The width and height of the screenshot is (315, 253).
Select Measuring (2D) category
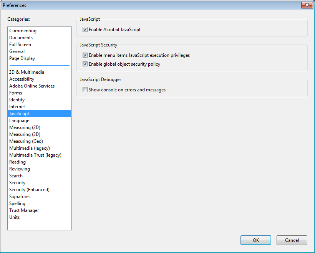coord(40,127)
